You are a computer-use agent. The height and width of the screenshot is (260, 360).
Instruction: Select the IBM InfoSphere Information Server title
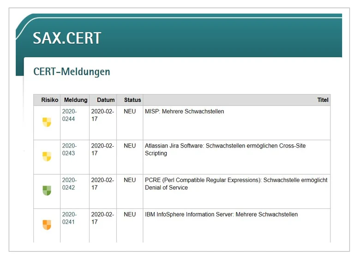[222, 214]
